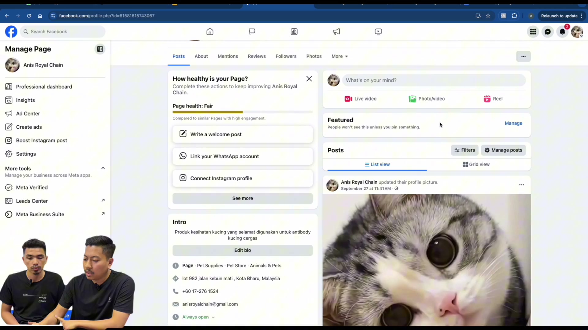Open the Manage link in Featured
This screenshot has width=588, height=330.
pyautogui.click(x=513, y=123)
